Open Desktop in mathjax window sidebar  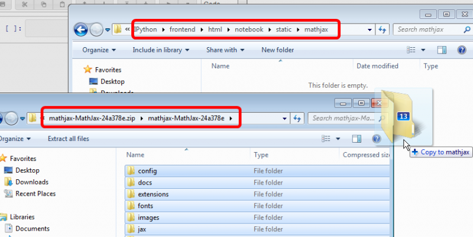112,81
